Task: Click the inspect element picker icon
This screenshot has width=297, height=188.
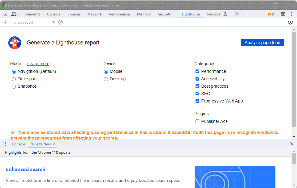Action: click(6, 14)
